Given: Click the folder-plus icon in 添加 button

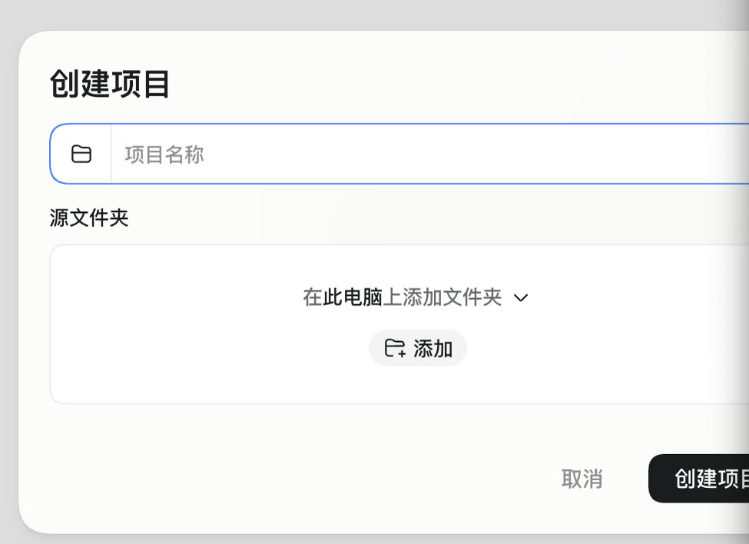Looking at the screenshot, I should (x=395, y=348).
